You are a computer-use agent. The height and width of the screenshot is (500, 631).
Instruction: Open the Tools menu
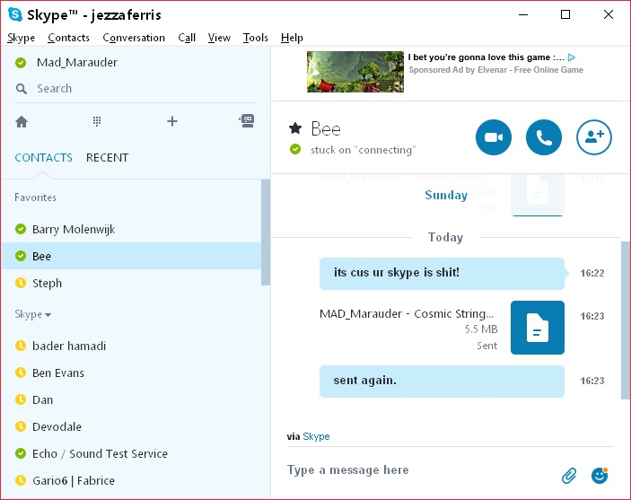click(x=255, y=38)
